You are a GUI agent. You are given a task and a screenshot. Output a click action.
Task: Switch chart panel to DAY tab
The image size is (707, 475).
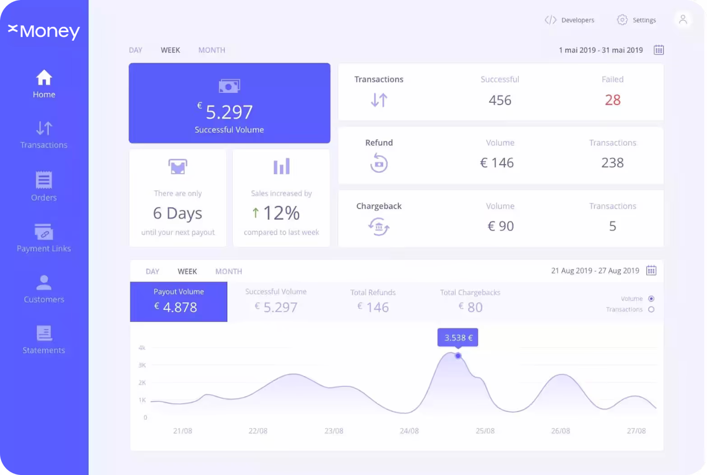coord(152,271)
